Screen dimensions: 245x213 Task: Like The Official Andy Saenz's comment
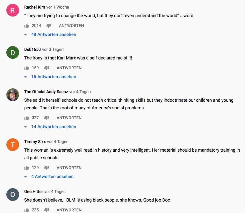pos(27,118)
